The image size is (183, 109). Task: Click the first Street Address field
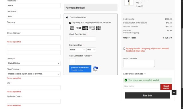[34, 38]
